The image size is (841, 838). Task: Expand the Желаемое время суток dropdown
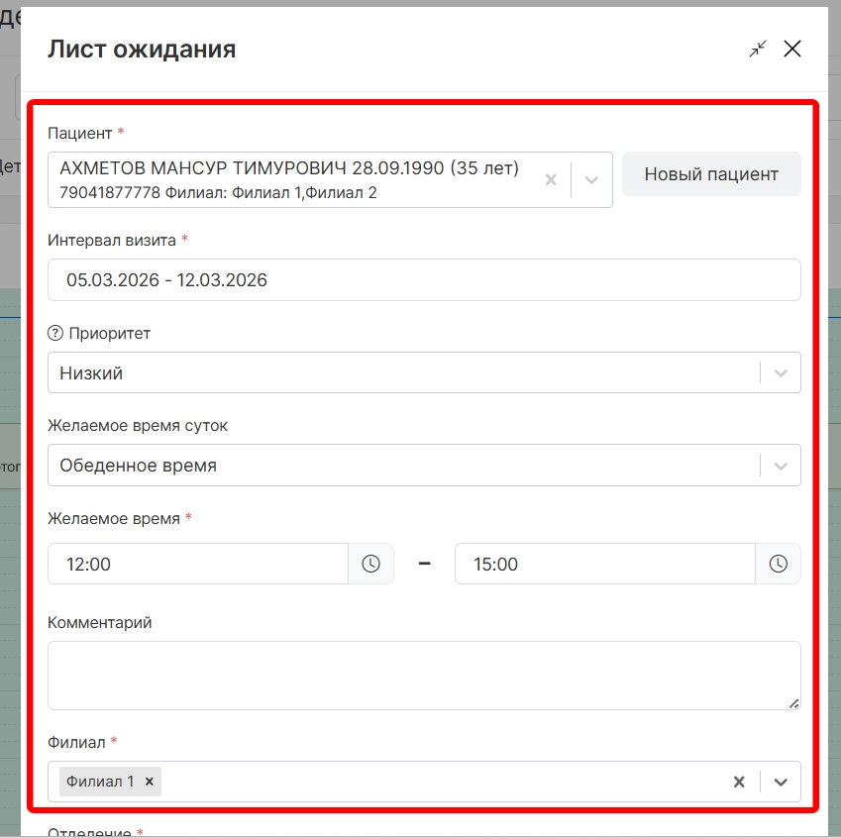coord(781,466)
